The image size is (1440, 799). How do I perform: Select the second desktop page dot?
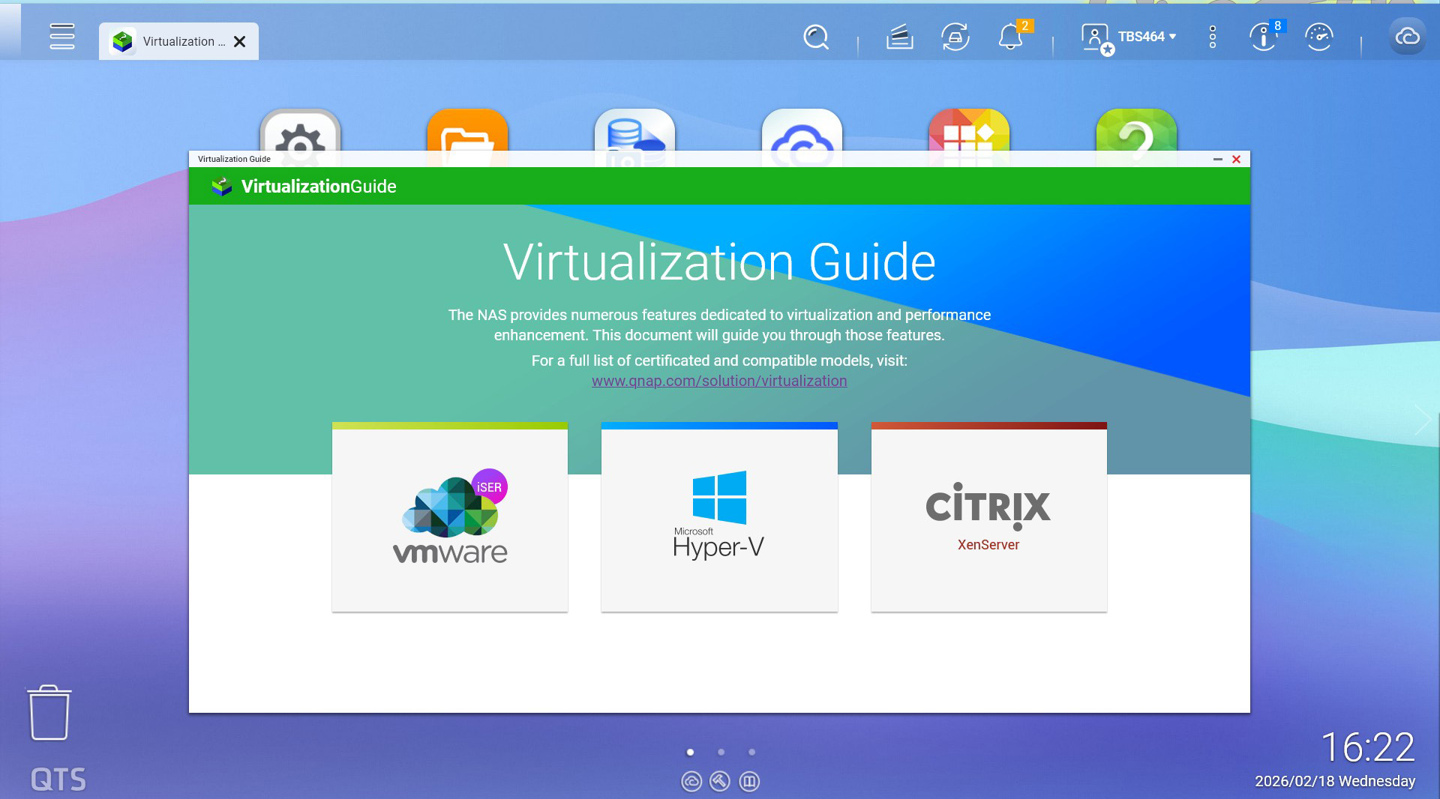coord(721,752)
